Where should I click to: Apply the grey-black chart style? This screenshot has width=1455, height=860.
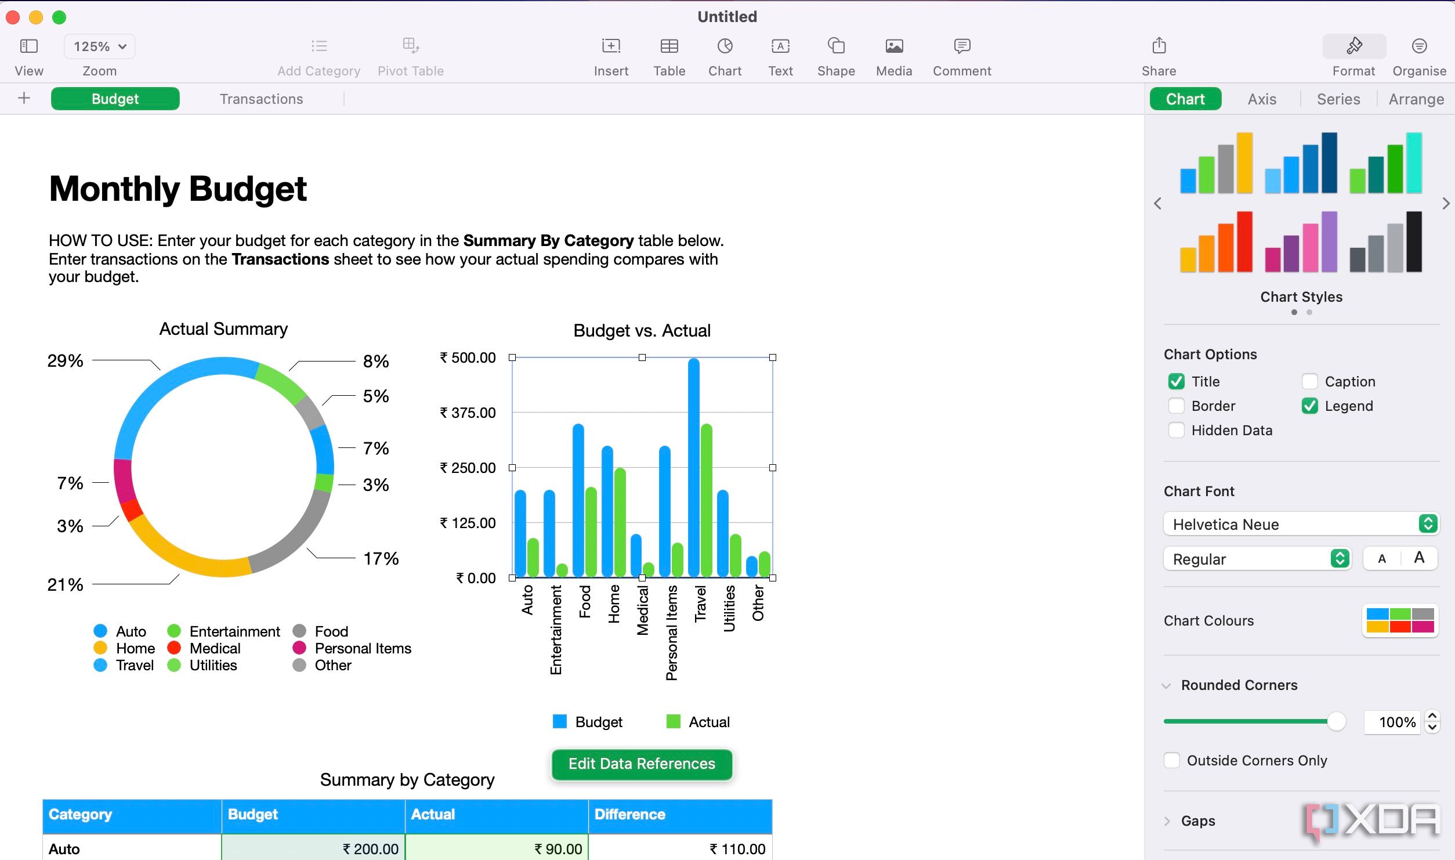(x=1385, y=242)
